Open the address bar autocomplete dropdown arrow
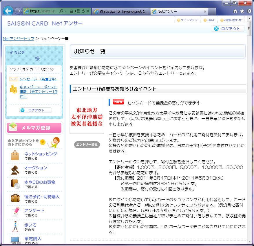This screenshot has width=254, height=246. (66, 11)
